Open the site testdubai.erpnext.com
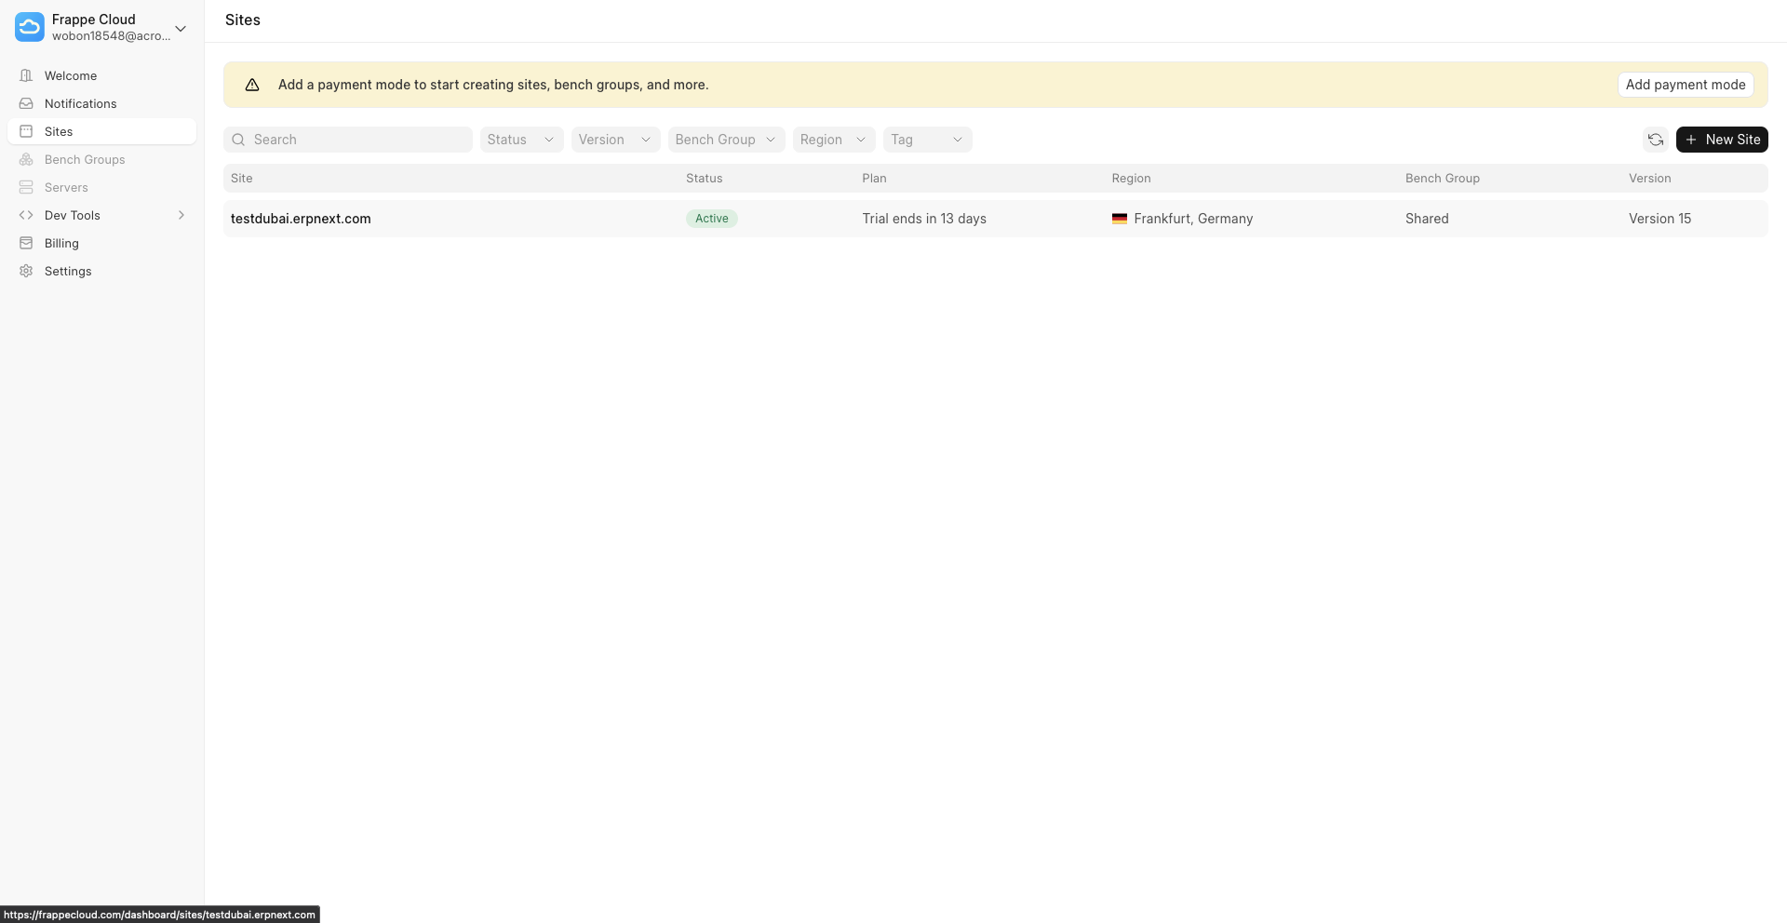The height and width of the screenshot is (923, 1787). coord(300,218)
